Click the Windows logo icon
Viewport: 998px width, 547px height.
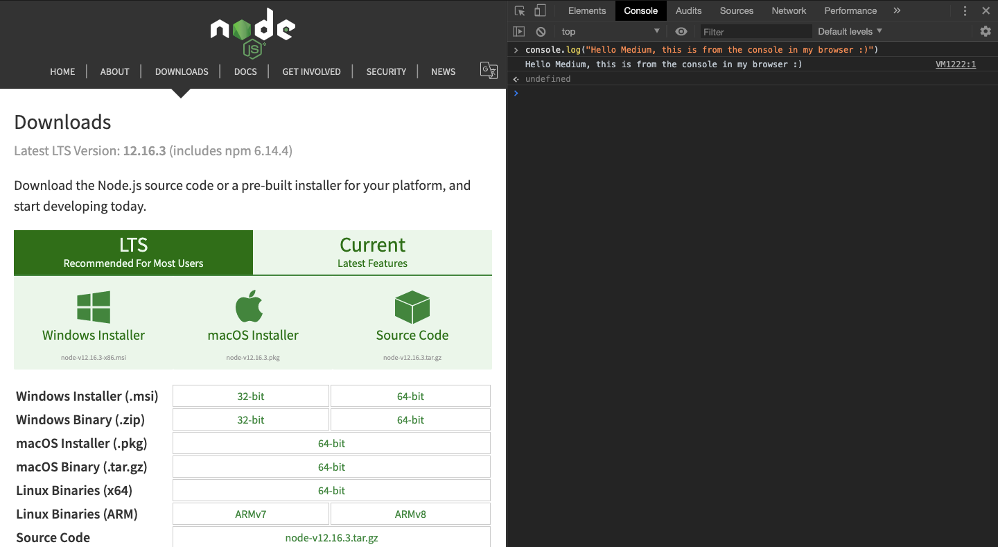(x=94, y=307)
